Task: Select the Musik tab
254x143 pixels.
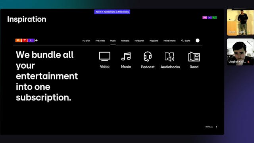Action: coord(113,41)
